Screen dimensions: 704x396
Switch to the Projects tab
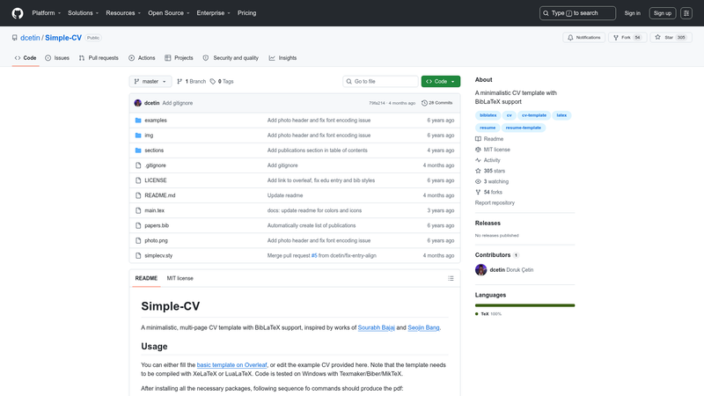pyautogui.click(x=179, y=58)
